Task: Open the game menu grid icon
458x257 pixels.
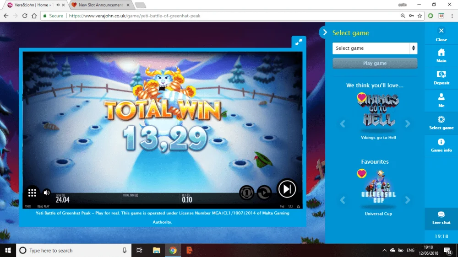Action: (x=32, y=193)
